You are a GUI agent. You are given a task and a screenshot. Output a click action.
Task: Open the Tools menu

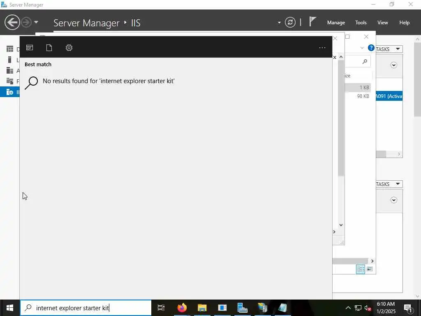[361, 23]
